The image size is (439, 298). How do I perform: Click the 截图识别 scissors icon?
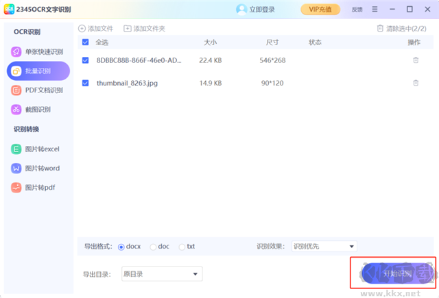[x=16, y=110]
